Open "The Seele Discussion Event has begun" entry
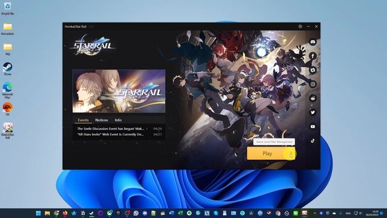Viewport: 387px width, 218px height. coord(111,129)
